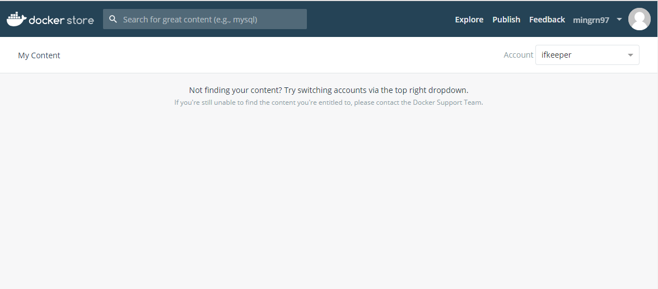Click the arrow in the Account selector
The height and width of the screenshot is (289, 658).
pyautogui.click(x=631, y=55)
